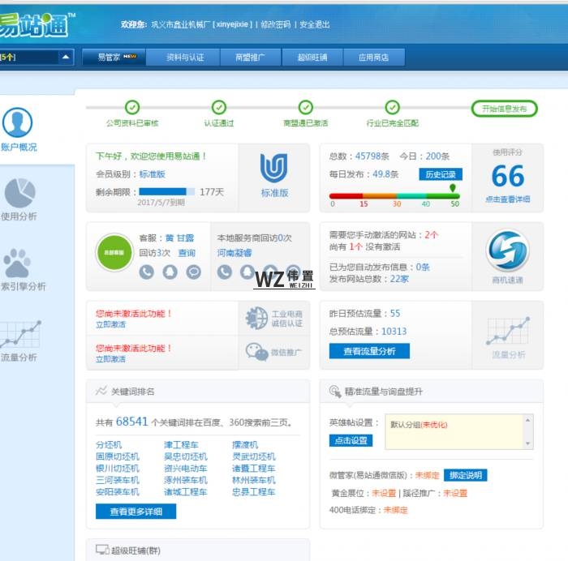Click the daily publish color gauge bar
Screen dimensions: 568x561
click(x=394, y=196)
